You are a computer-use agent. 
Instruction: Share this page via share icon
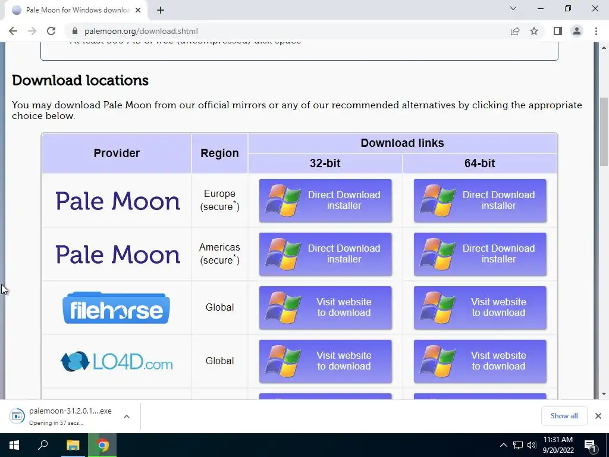[515, 31]
